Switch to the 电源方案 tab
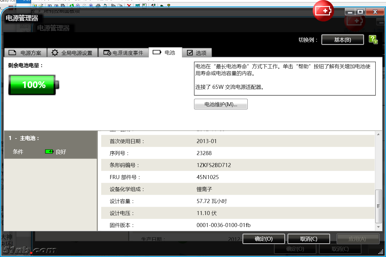Screen dimensions: 386x257 25,53
